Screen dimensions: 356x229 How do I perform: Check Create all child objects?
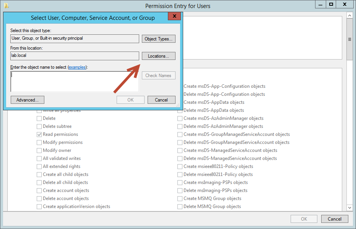coord(39,175)
